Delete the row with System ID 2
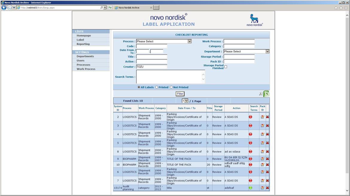The height and width of the screenshot is (196, 350). [267, 117]
